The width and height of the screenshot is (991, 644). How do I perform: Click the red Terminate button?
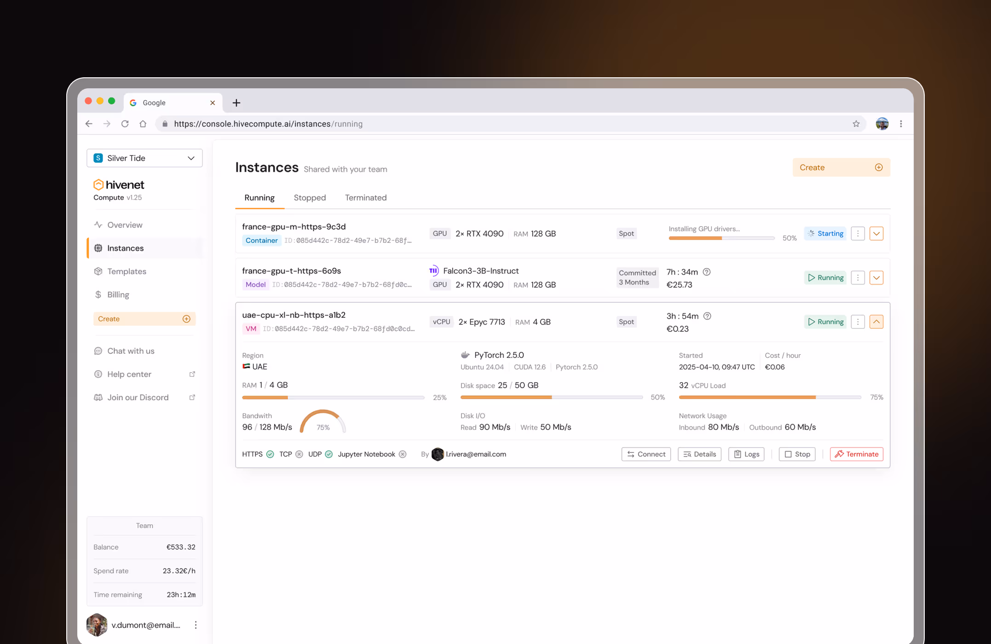point(856,454)
